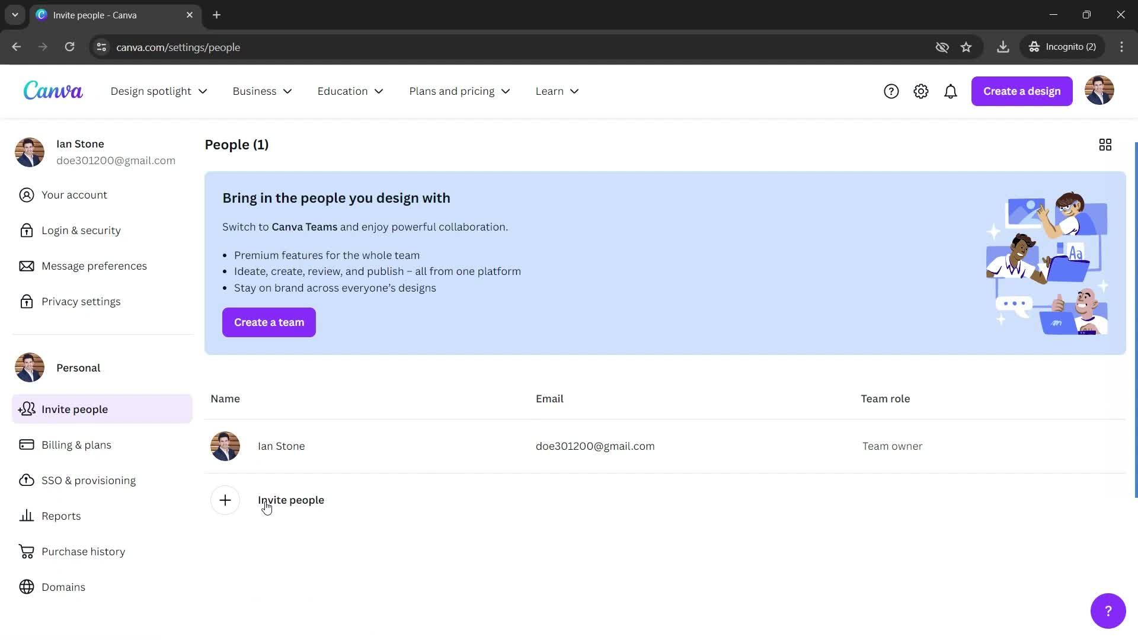This screenshot has height=640, width=1138.
Task: Reload the page
Action: (x=69, y=47)
